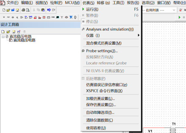This screenshot has height=133, width=186.
Task: Open the Analog op-amp components group
Action: pyautogui.click(x=22, y=17)
